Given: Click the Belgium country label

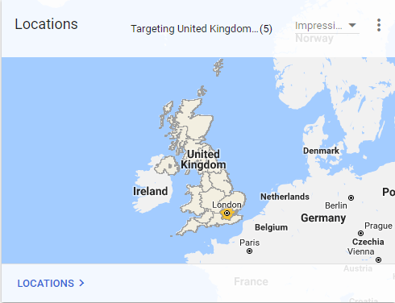Looking at the screenshot, I should pos(271,227).
